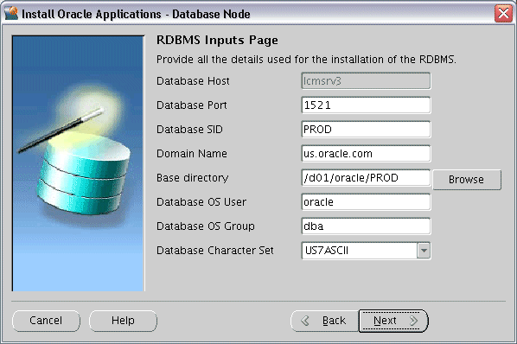The image size is (517, 344).
Task: Close the Install Oracle Applications window
Action: [x=503, y=14]
